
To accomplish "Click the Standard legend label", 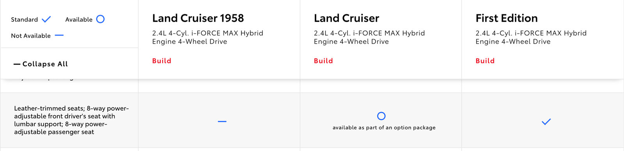I will [24, 19].
